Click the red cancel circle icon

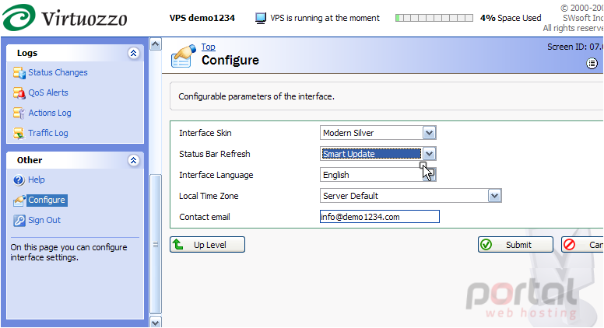(x=569, y=245)
